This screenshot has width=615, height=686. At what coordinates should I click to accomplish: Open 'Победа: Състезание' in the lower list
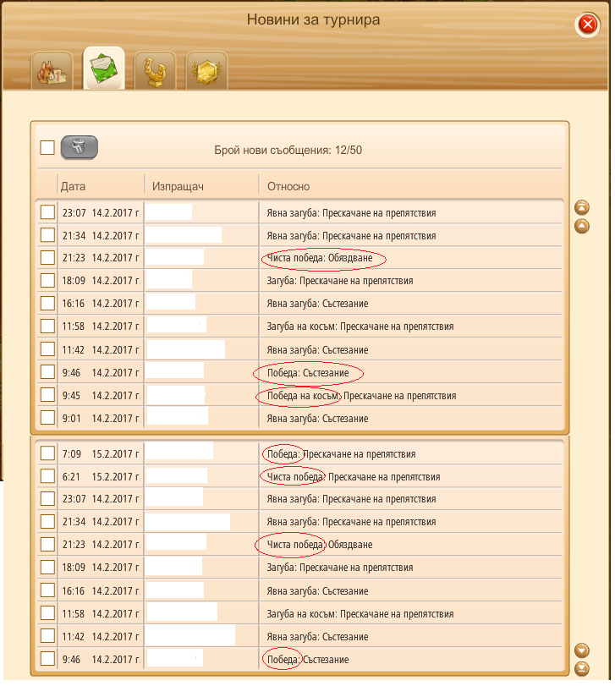308,659
